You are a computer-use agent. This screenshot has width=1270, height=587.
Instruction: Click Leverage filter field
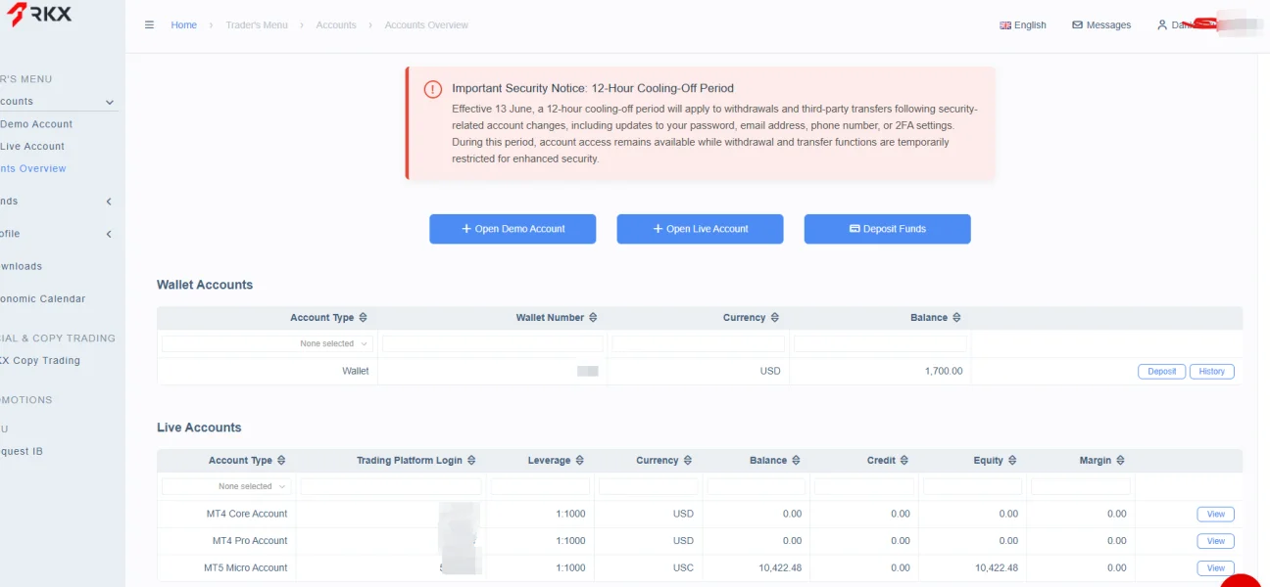click(540, 486)
